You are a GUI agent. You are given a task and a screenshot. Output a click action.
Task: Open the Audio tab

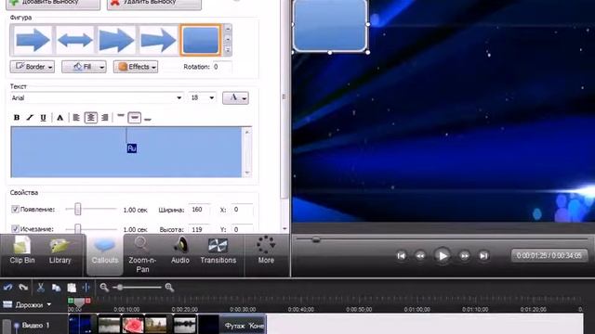point(179,250)
